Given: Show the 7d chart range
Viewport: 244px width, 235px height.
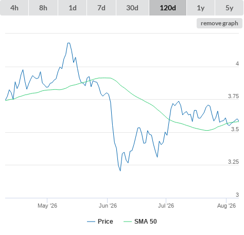Looking at the screenshot, I should point(101,8).
